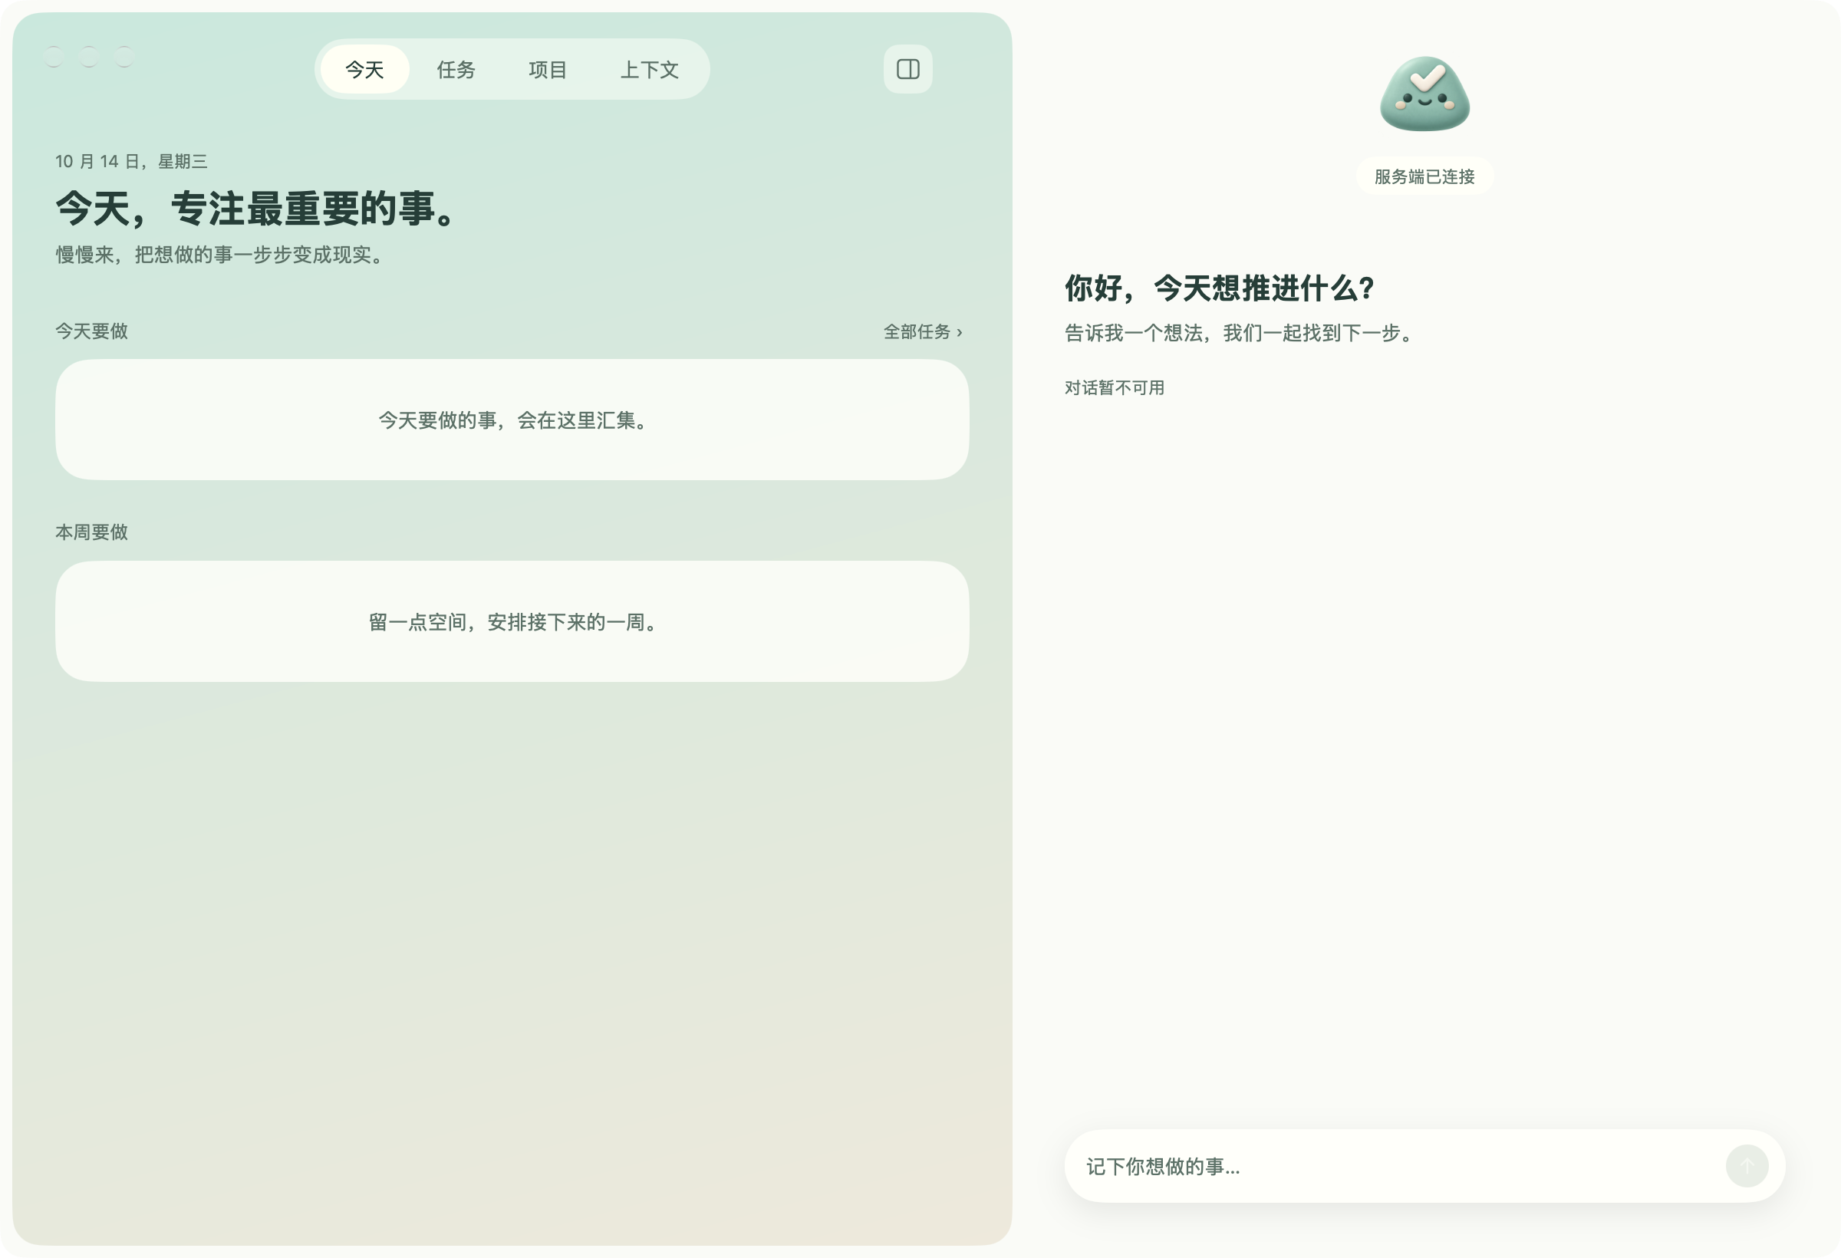Switch to the 今天 tab

tap(364, 69)
